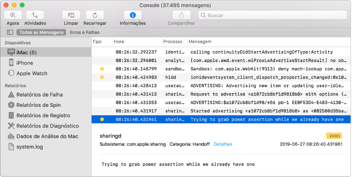Open the system.log file entry
The width and height of the screenshot is (352, 177).
pos(46,147)
